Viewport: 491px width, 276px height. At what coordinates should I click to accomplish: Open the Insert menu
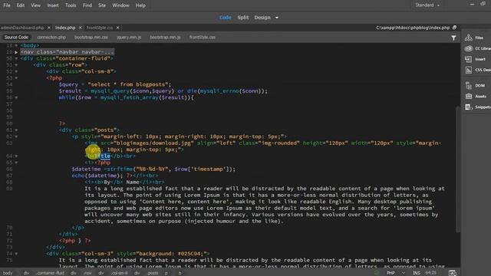(53, 5)
